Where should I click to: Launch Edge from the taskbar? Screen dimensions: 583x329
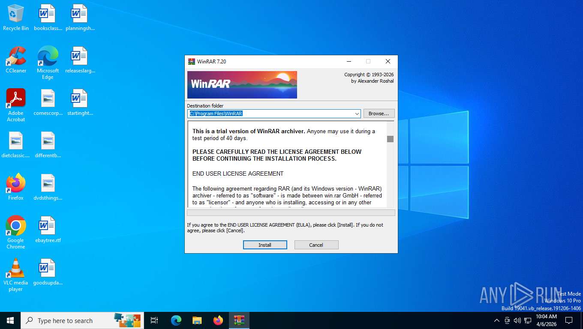pos(176,320)
